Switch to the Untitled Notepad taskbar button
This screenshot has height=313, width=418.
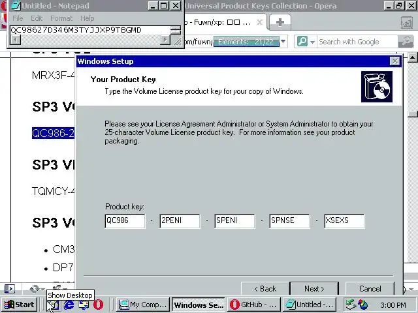coord(309,305)
